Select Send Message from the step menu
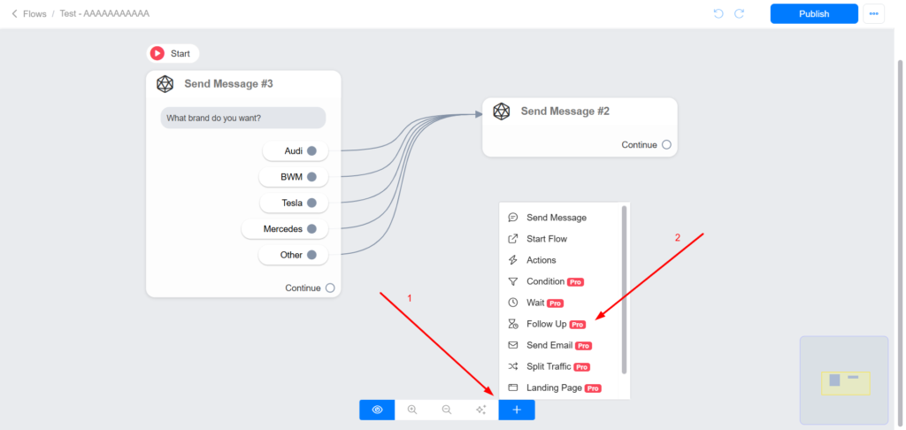The image size is (906, 430). pyautogui.click(x=556, y=218)
